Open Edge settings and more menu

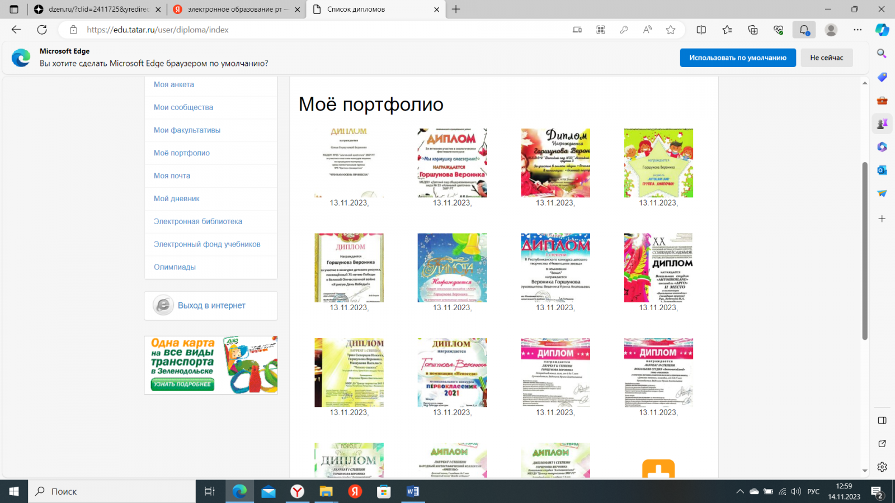pyautogui.click(x=858, y=30)
